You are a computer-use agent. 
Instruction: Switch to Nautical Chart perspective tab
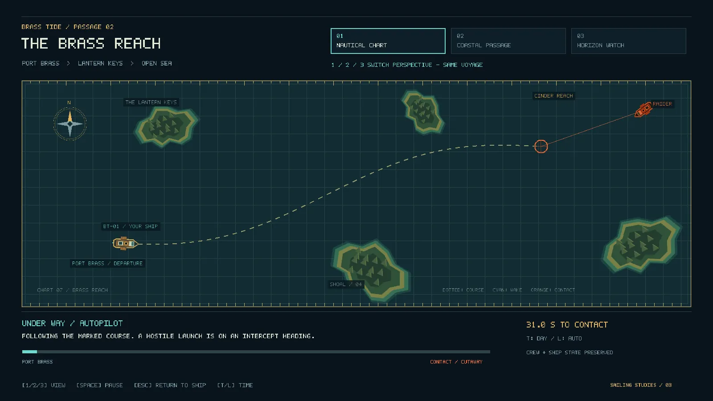pyautogui.click(x=388, y=41)
